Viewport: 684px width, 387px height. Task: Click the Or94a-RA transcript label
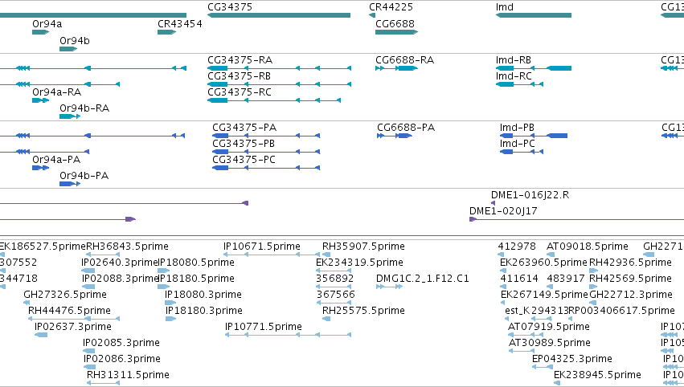pyautogui.click(x=57, y=92)
